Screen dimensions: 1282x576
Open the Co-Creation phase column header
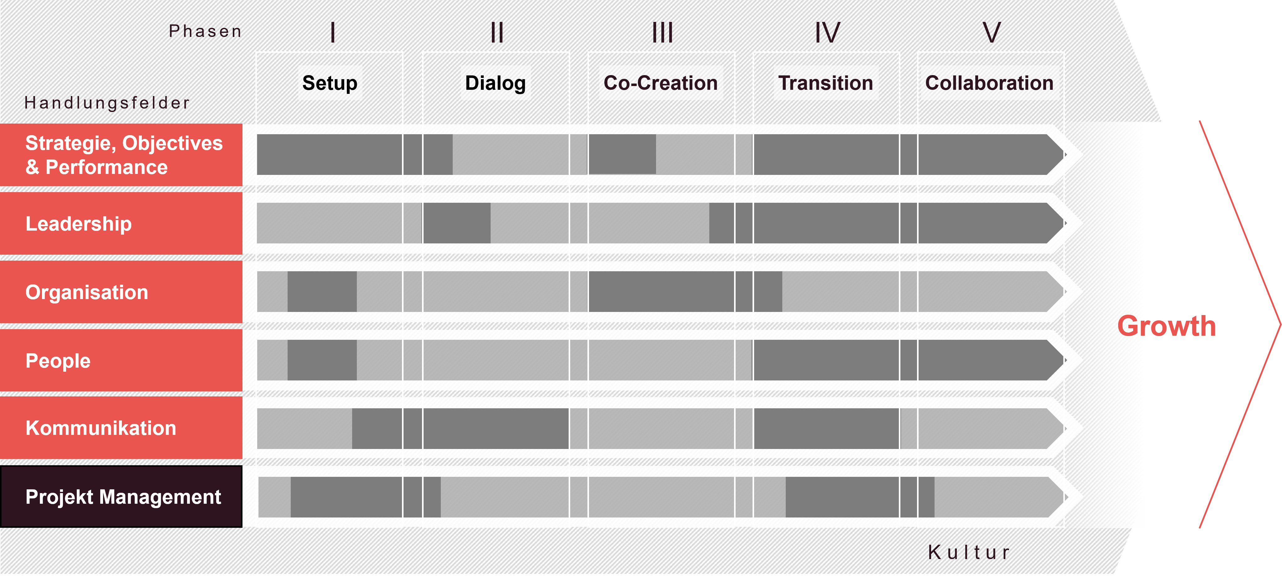point(660,83)
